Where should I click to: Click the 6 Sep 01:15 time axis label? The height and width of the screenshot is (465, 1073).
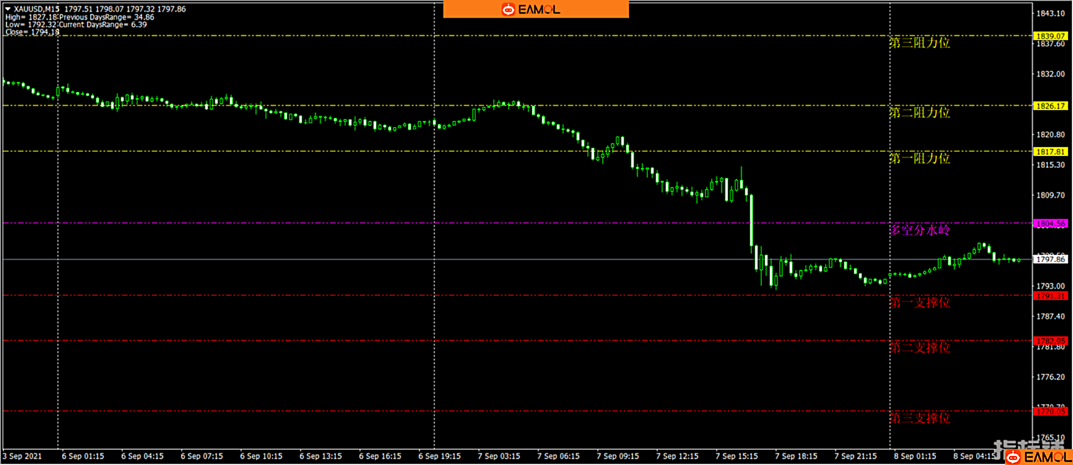pyautogui.click(x=83, y=456)
